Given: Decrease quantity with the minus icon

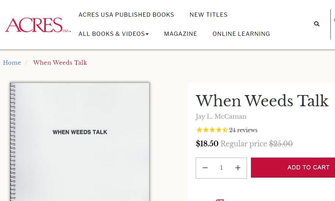Looking at the screenshot, I should click(205, 168).
